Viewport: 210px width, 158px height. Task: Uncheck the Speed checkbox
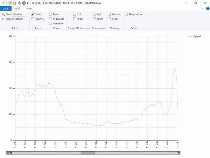point(33,14)
